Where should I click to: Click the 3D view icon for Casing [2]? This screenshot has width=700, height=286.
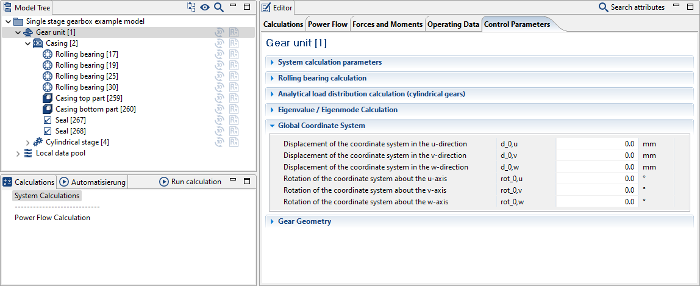(x=220, y=43)
